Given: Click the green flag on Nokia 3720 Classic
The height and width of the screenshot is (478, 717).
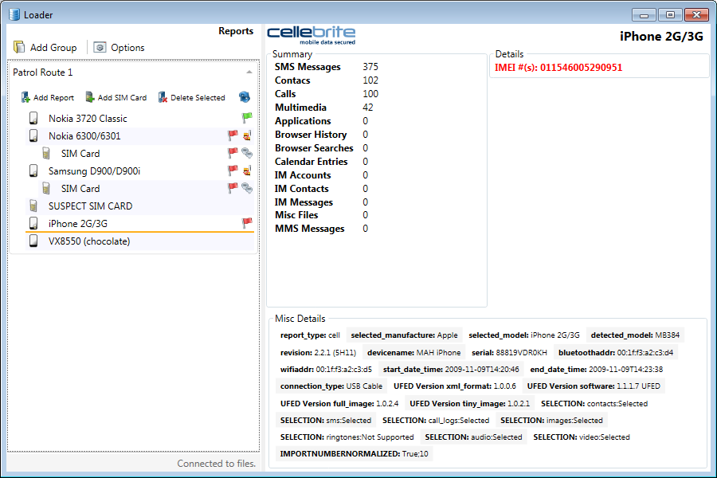Looking at the screenshot, I should click(247, 118).
